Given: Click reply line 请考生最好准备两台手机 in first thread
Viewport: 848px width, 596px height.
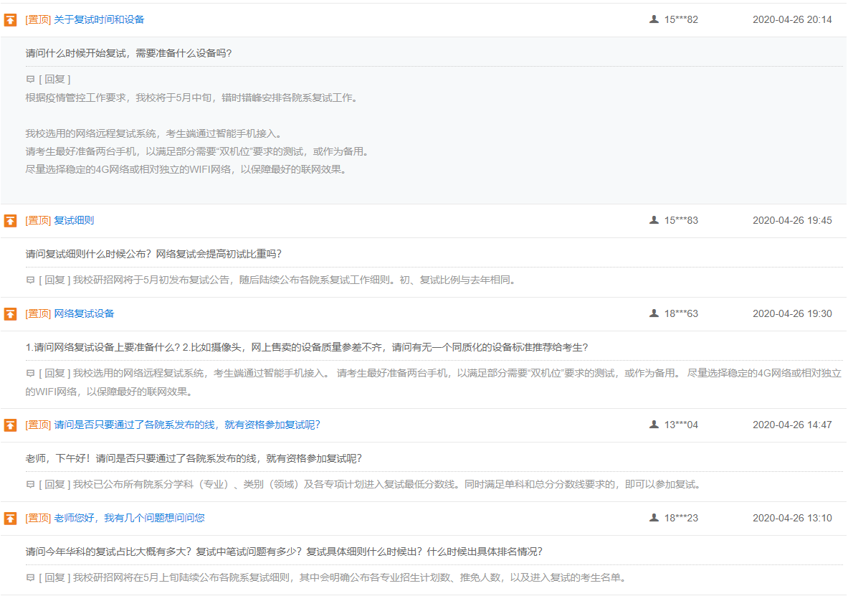Looking at the screenshot, I should 197,151.
